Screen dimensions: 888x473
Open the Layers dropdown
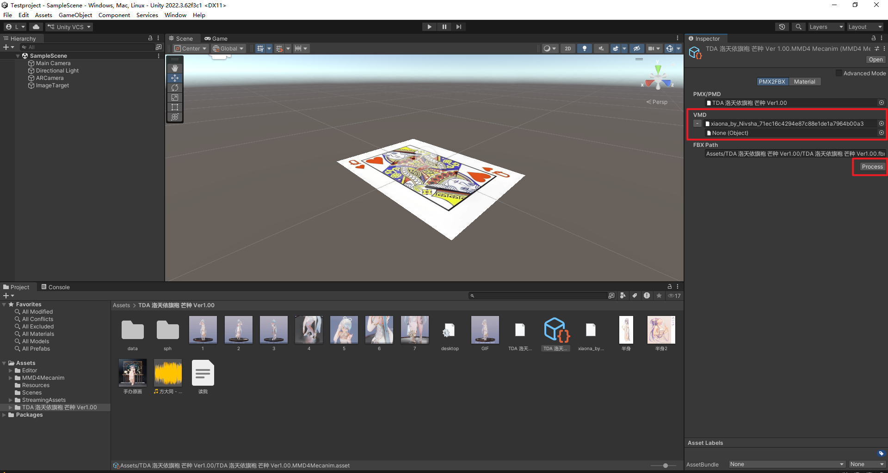coord(826,27)
